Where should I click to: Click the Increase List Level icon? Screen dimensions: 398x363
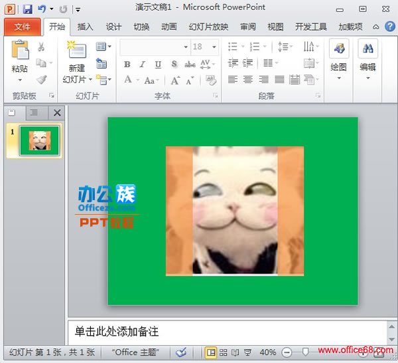coord(247,63)
